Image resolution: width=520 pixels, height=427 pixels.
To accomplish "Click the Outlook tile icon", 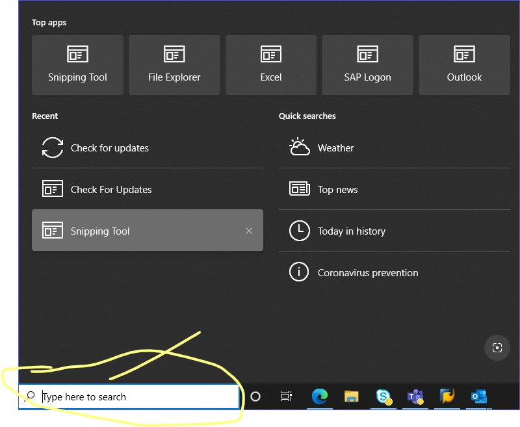I will click(x=464, y=54).
